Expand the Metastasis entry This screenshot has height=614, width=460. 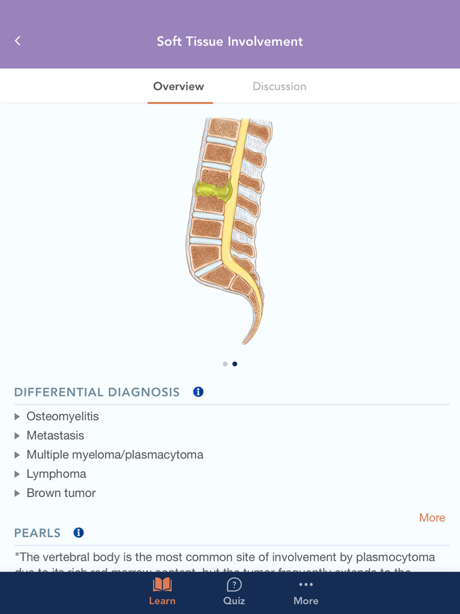point(55,435)
